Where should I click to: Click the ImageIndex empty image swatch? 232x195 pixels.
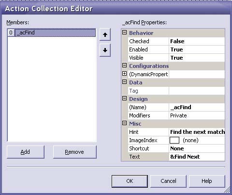174,140
